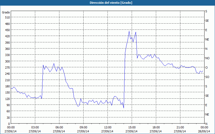The height and width of the screenshot is (134, 215).
Task: Click the 180 degree axis label
Action: 8,86
